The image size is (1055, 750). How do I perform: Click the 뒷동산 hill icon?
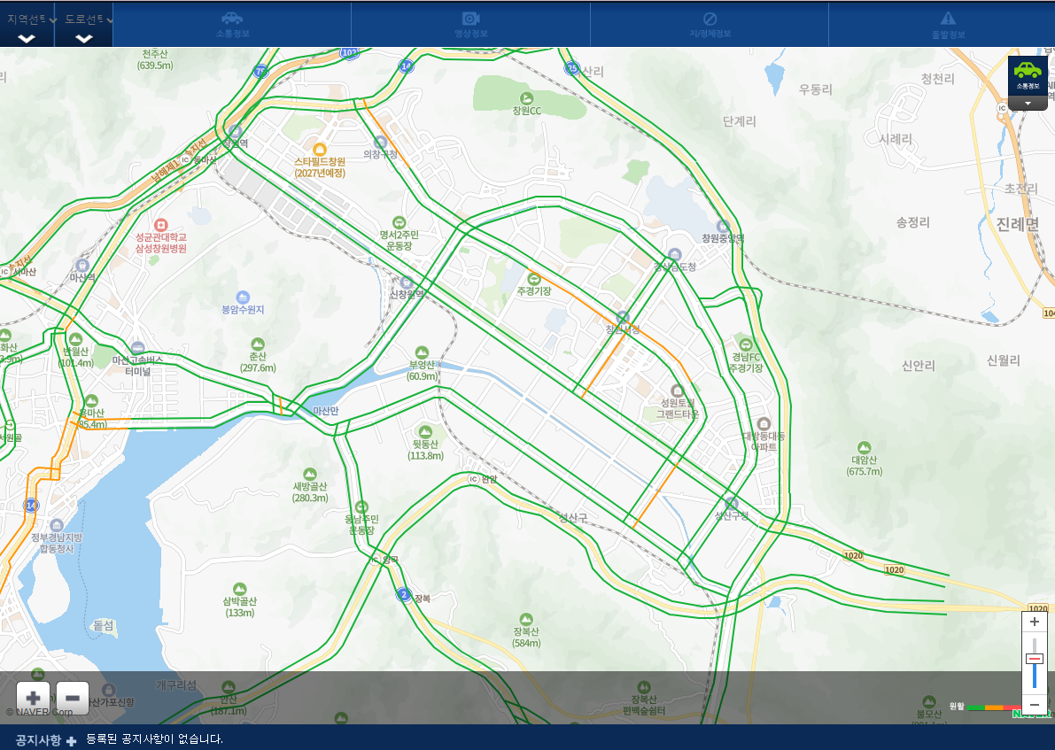coord(425,432)
